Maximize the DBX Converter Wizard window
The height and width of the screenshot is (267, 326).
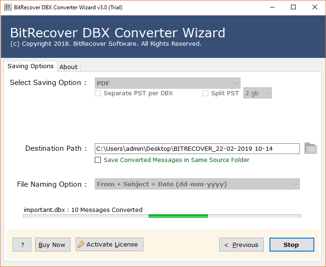click(x=293, y=7)
